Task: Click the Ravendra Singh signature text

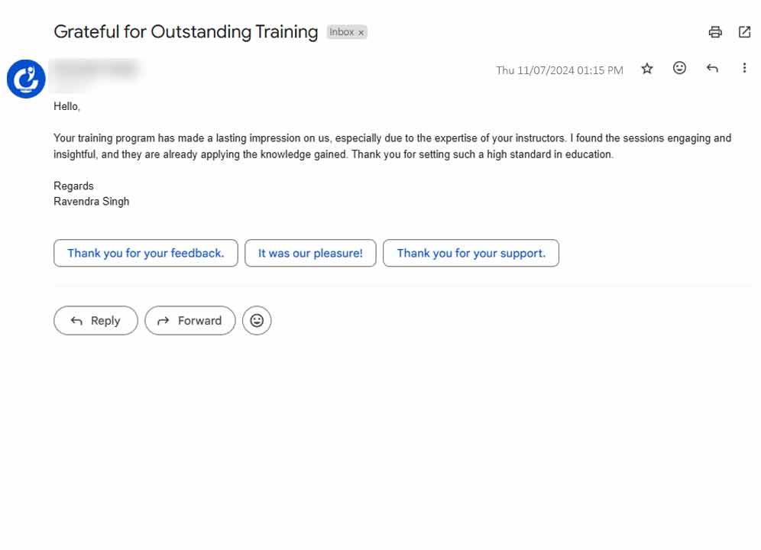Action: [92, 202]
